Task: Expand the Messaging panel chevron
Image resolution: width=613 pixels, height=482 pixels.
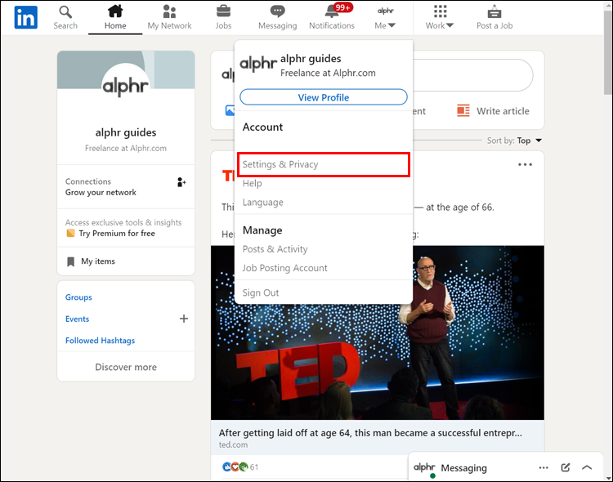Action: (587, 467)
